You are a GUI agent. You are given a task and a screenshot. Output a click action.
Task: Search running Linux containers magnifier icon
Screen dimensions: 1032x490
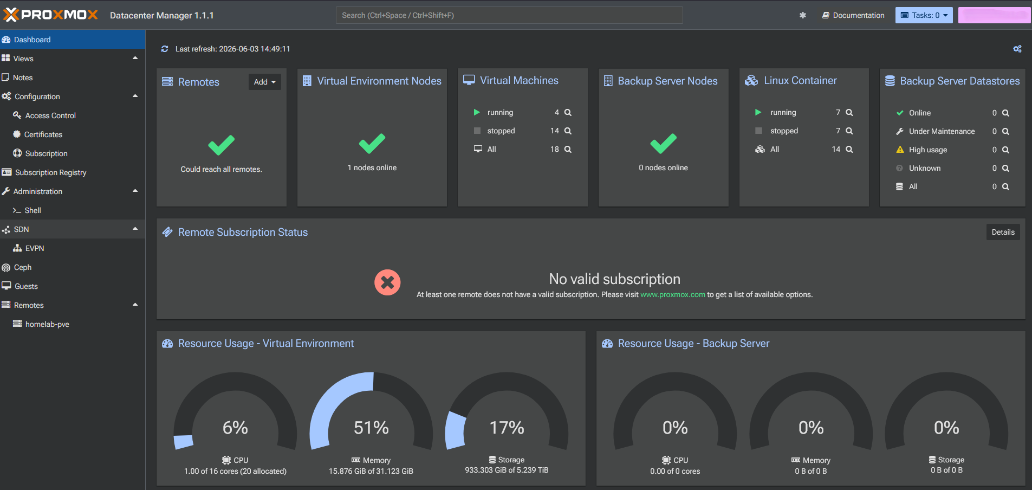point(849,112)
